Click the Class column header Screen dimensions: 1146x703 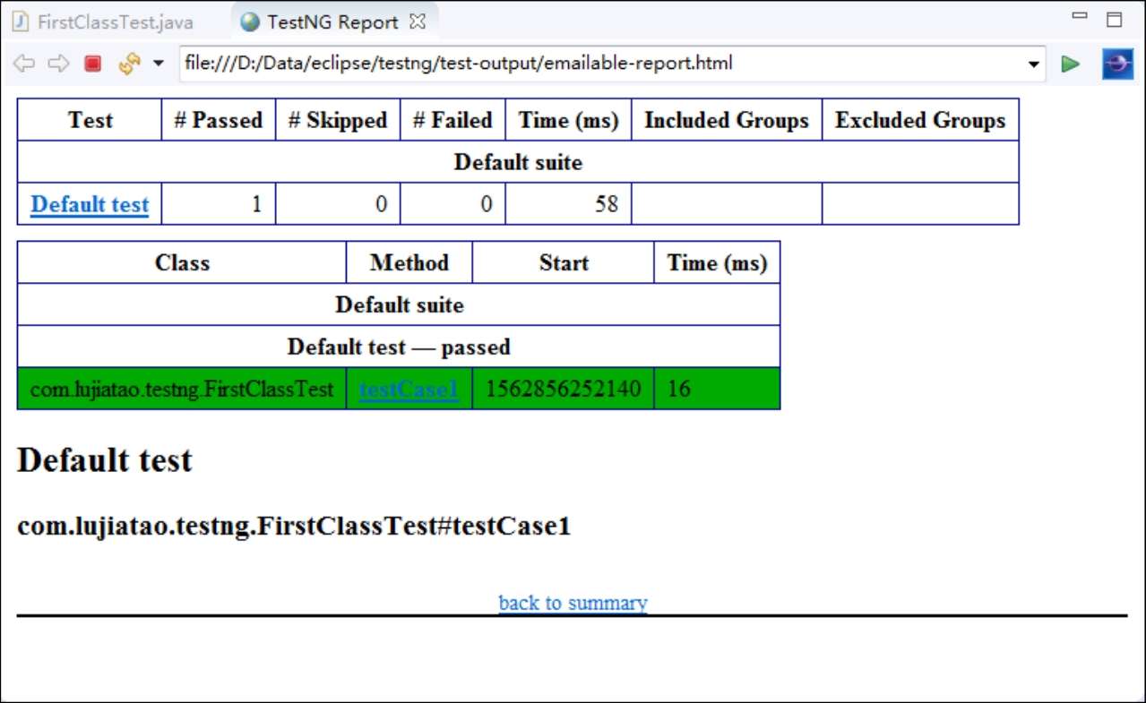pos(182,262)
